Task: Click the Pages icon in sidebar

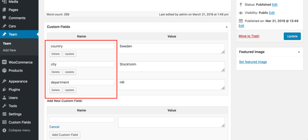Action: 4,10
